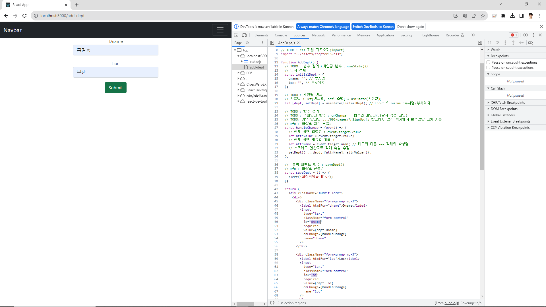Click the inspect element picker icon

pos(236,35)
